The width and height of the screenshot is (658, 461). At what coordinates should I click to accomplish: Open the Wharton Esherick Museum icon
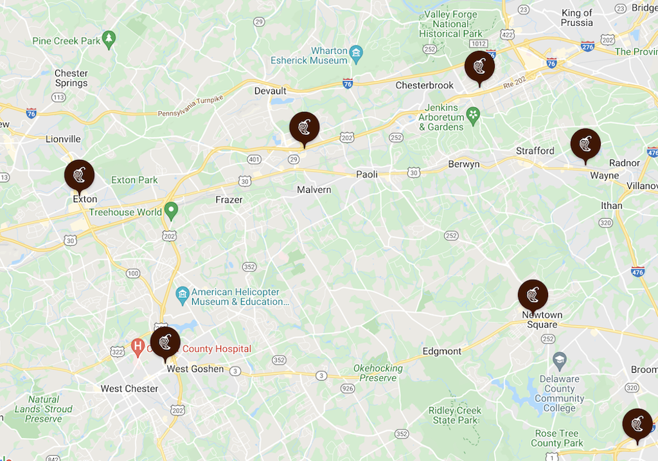tap(356, 55)
